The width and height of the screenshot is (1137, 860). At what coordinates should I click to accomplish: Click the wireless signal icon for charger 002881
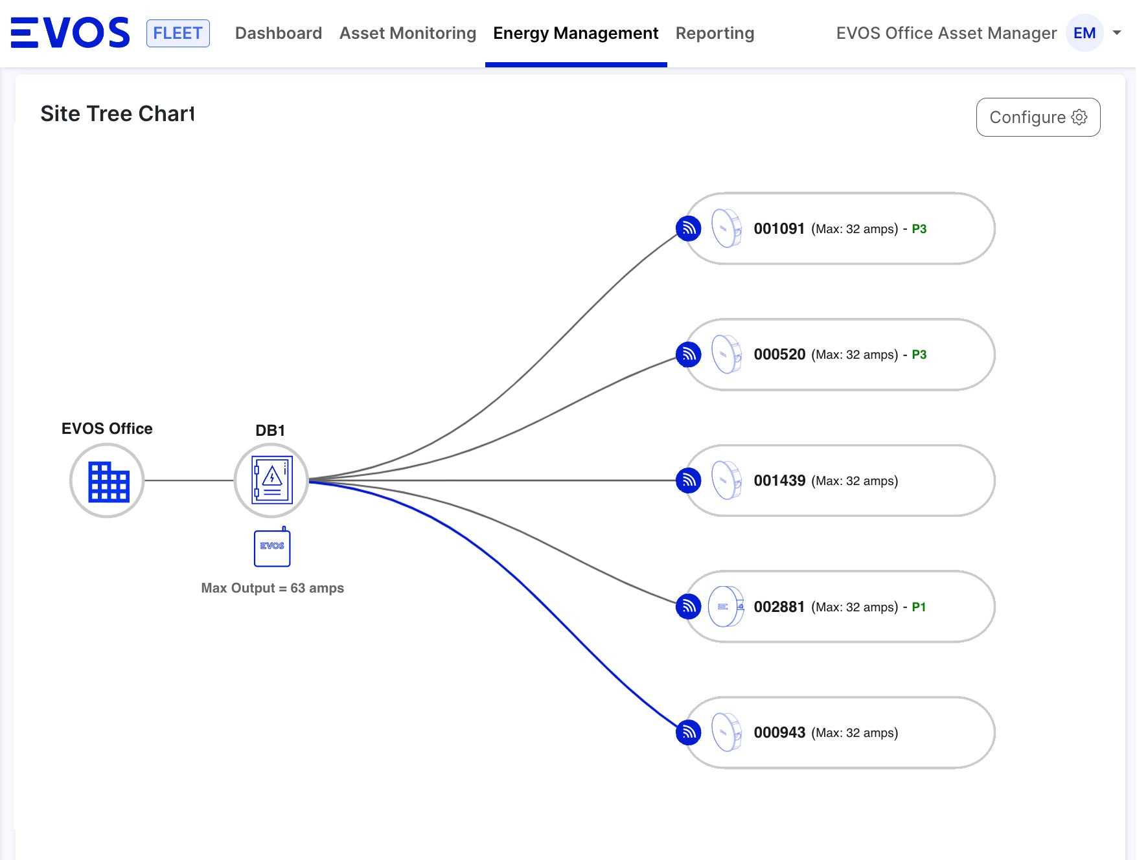pos(688,607)
